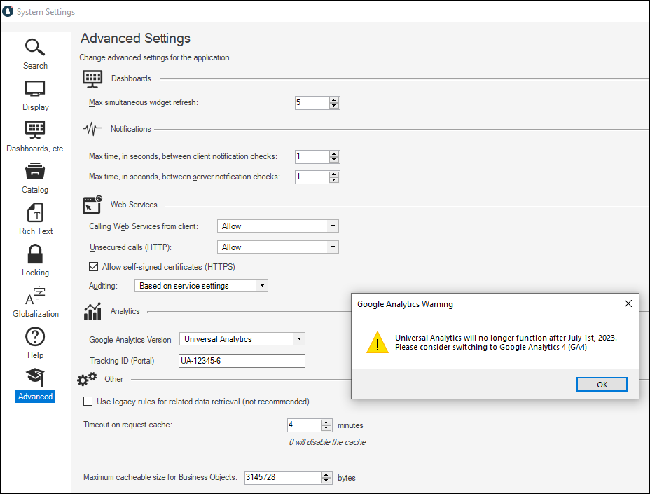The height and width of the screenshot is (494, 650).
Task: Go to Rich Text settings
Action: pos(35,219)
